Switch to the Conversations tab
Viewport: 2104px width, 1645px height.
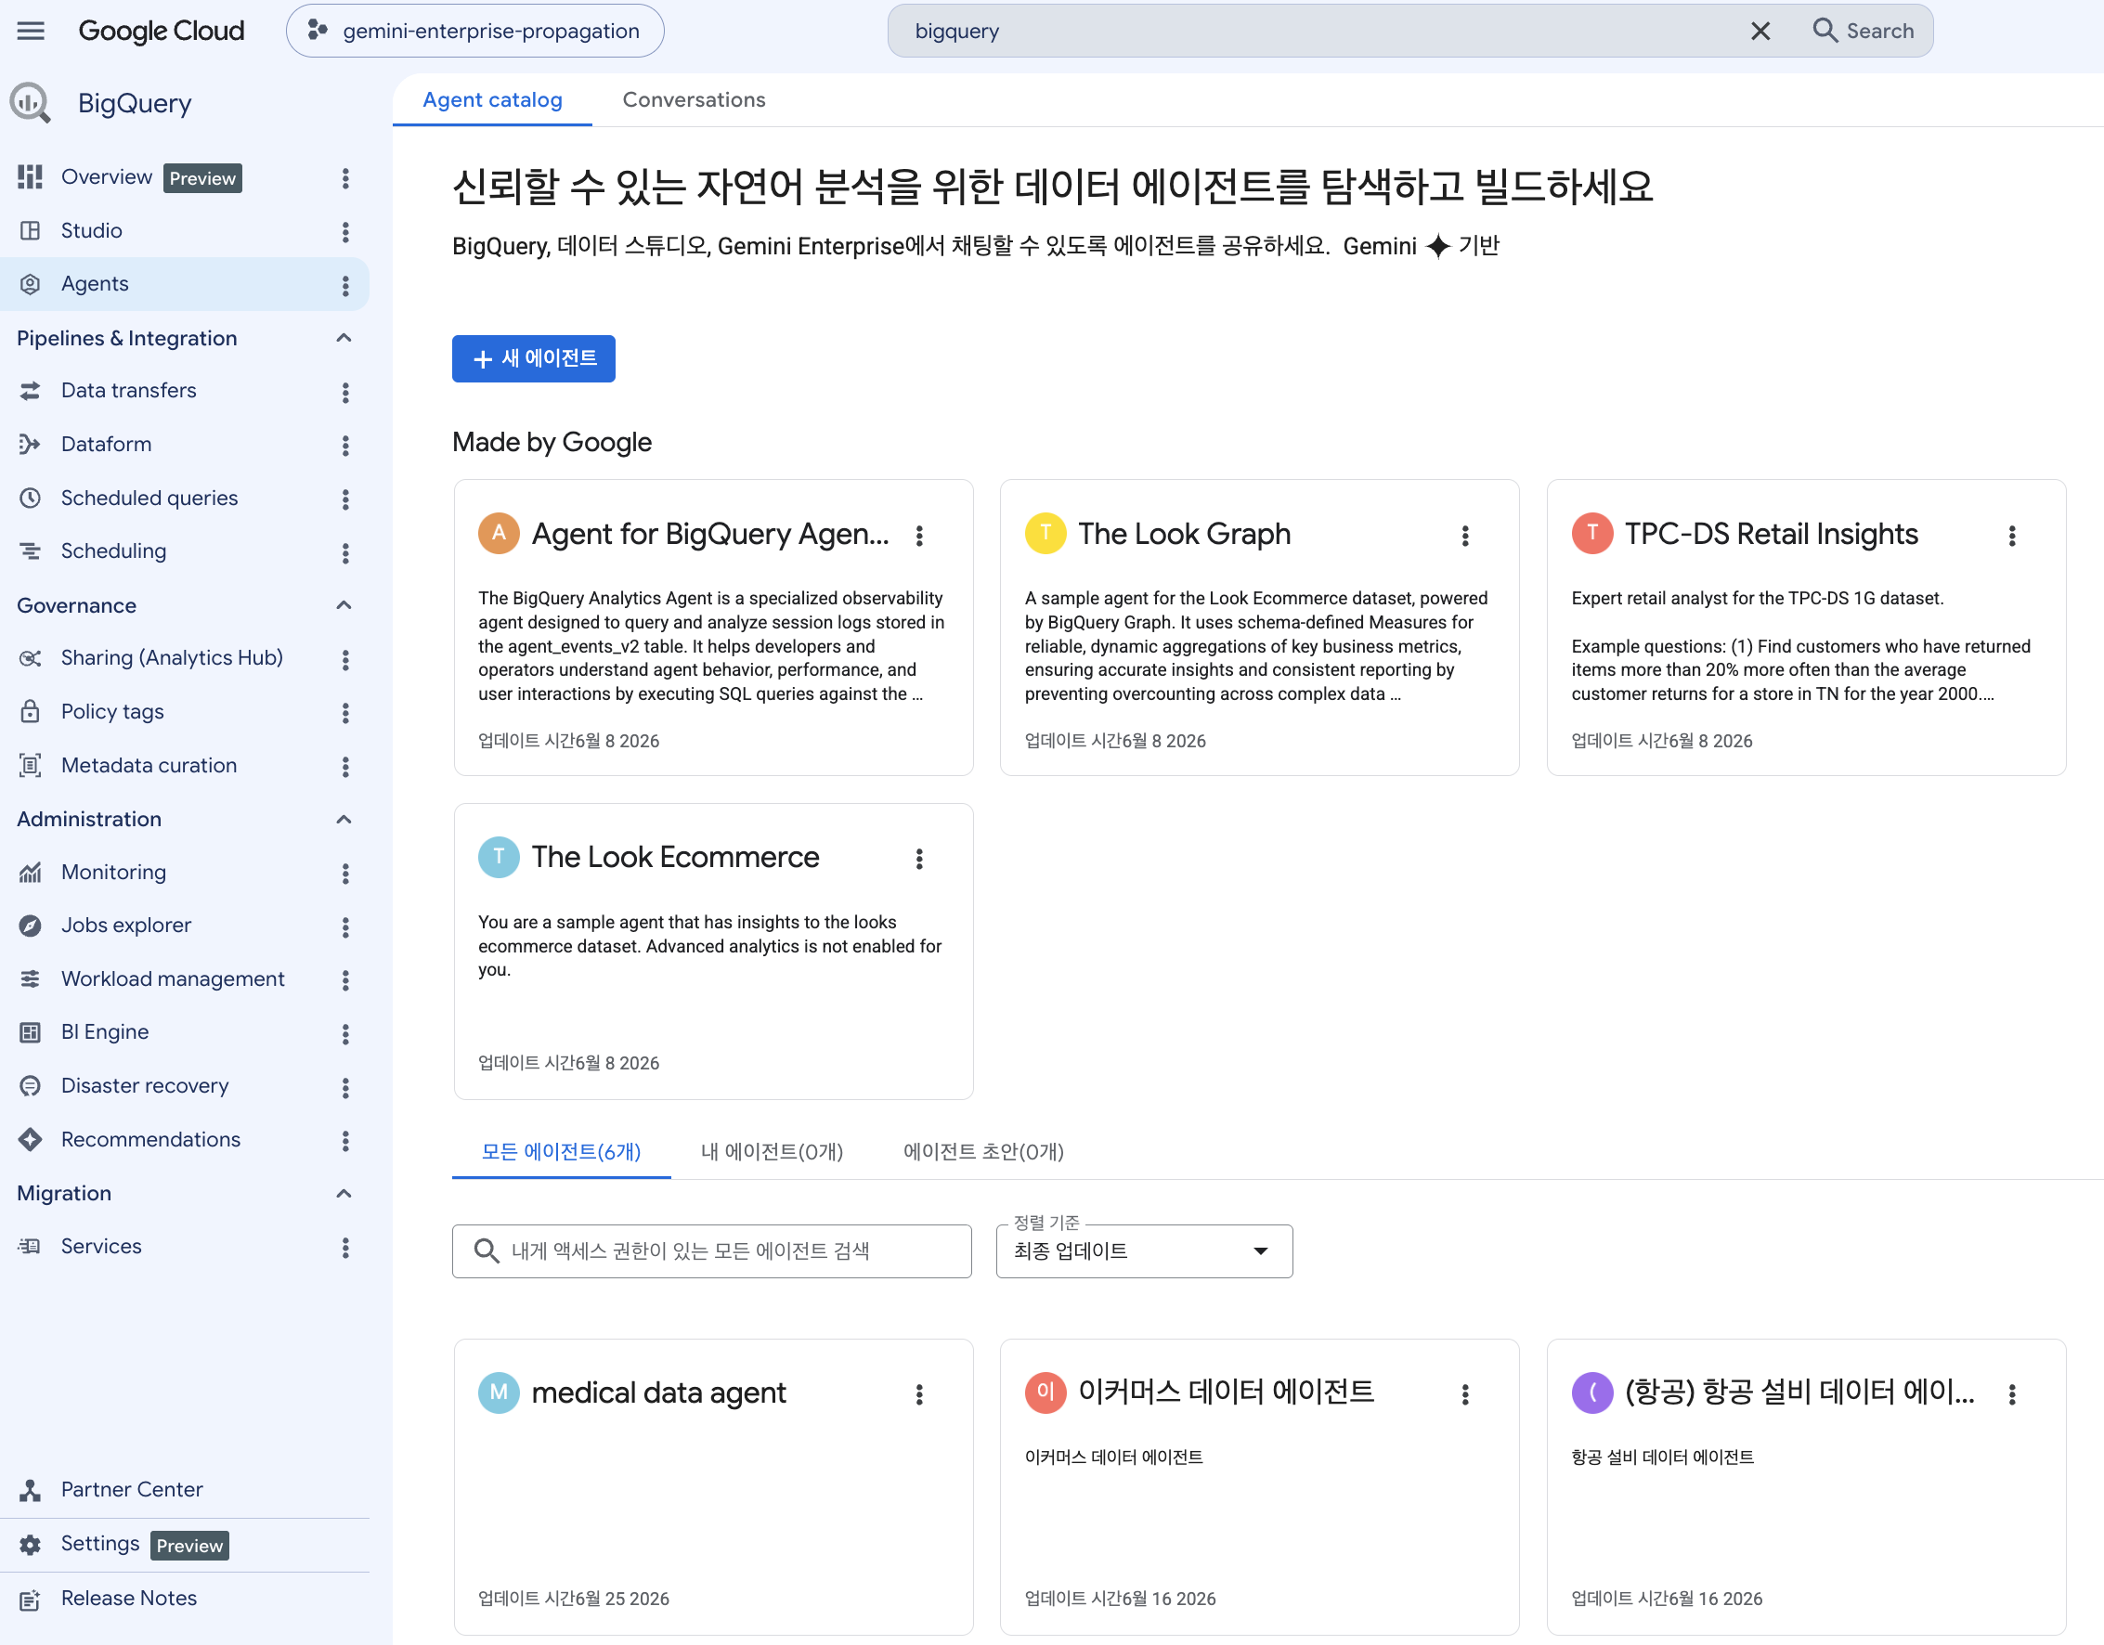click(694, 99)
